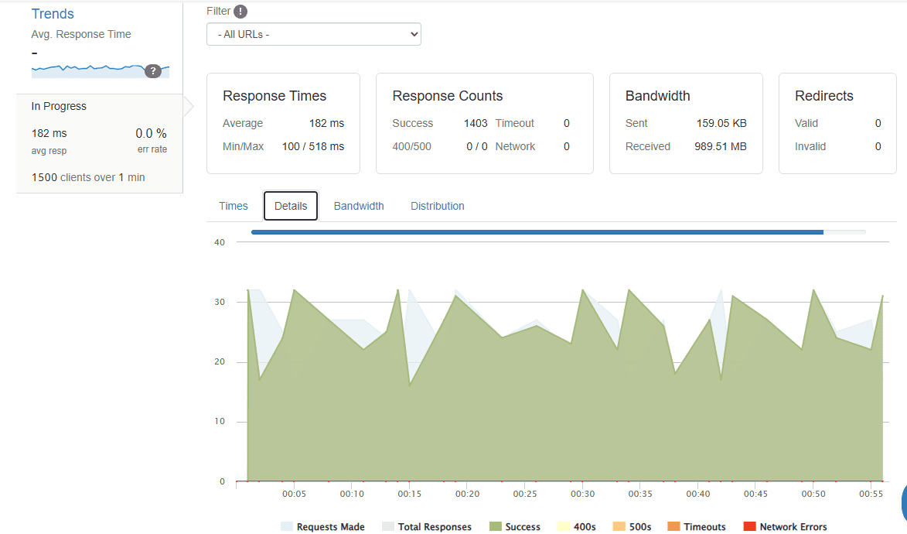Screen dimensions: 907x534
Task: Click the Sent value 159.05 KB
Action: pyautogui.click(x=721, y=123)
